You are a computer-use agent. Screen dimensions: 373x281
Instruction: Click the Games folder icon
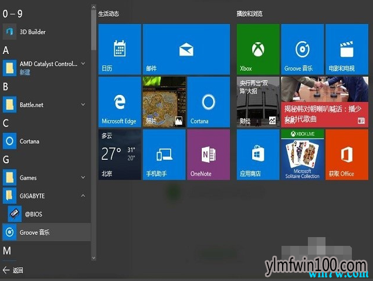[x=9, y=177]
